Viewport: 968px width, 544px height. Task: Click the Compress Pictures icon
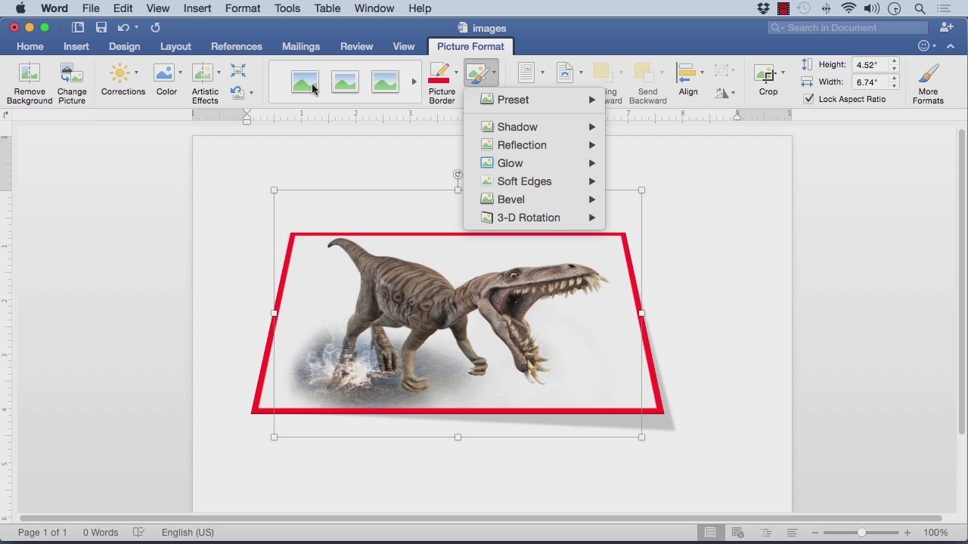tap(238, 71)
